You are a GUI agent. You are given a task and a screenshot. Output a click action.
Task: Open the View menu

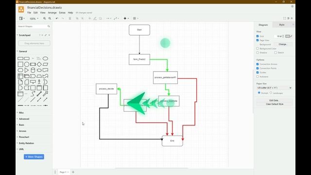click(43, 13)
